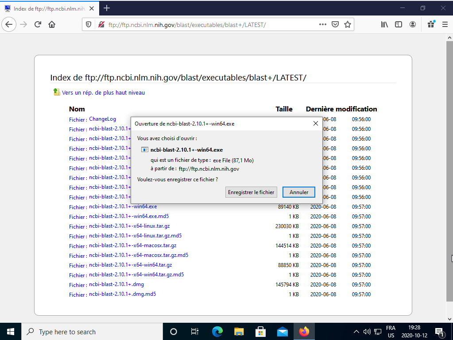The width and height of the screenshot is (453, 340).
Task: Click Enregistrer le fichier button
Action: [251, 192]
